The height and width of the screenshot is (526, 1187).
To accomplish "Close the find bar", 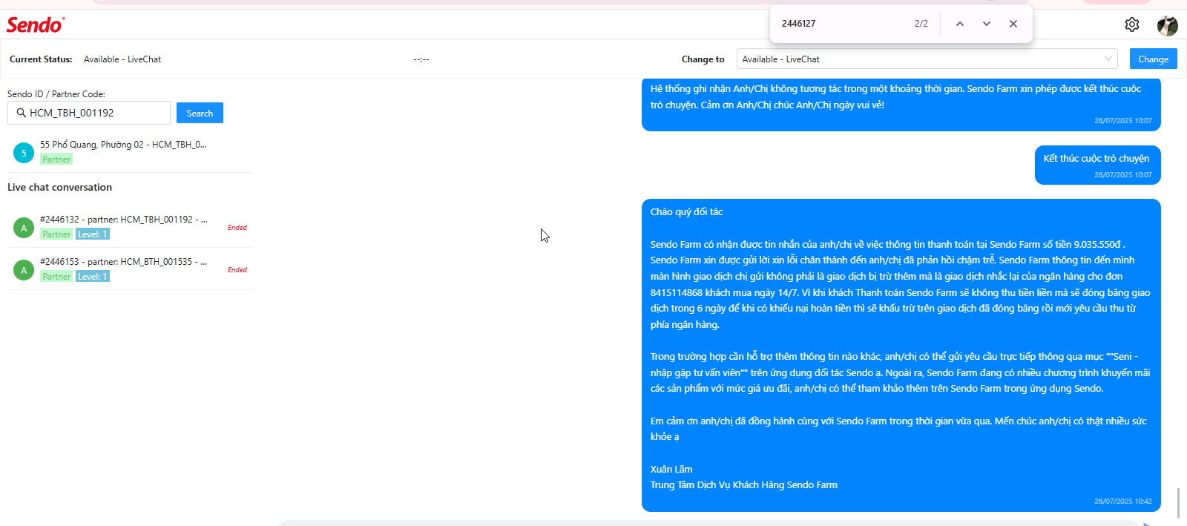I will tap(1013, 24).
